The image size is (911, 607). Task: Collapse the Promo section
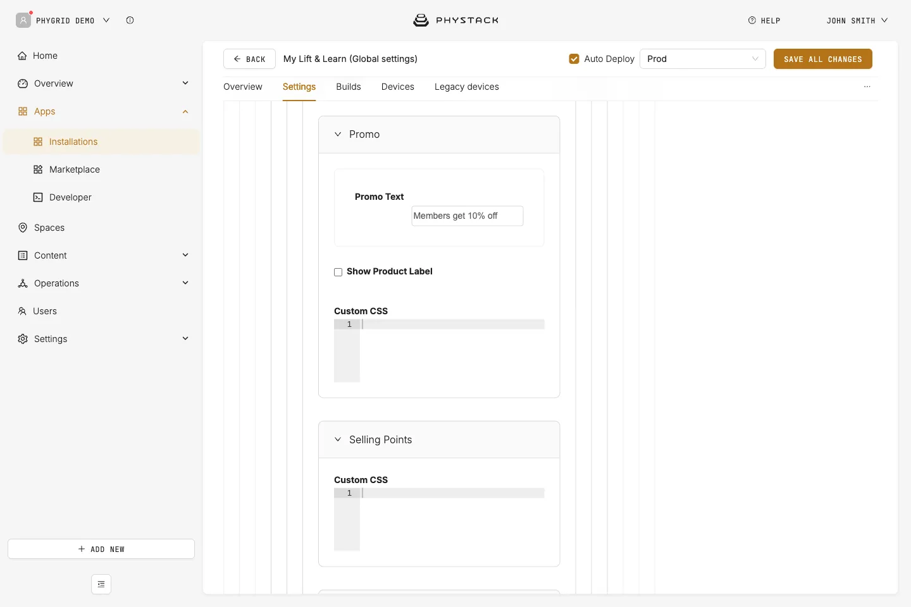[x=338, y=134]
